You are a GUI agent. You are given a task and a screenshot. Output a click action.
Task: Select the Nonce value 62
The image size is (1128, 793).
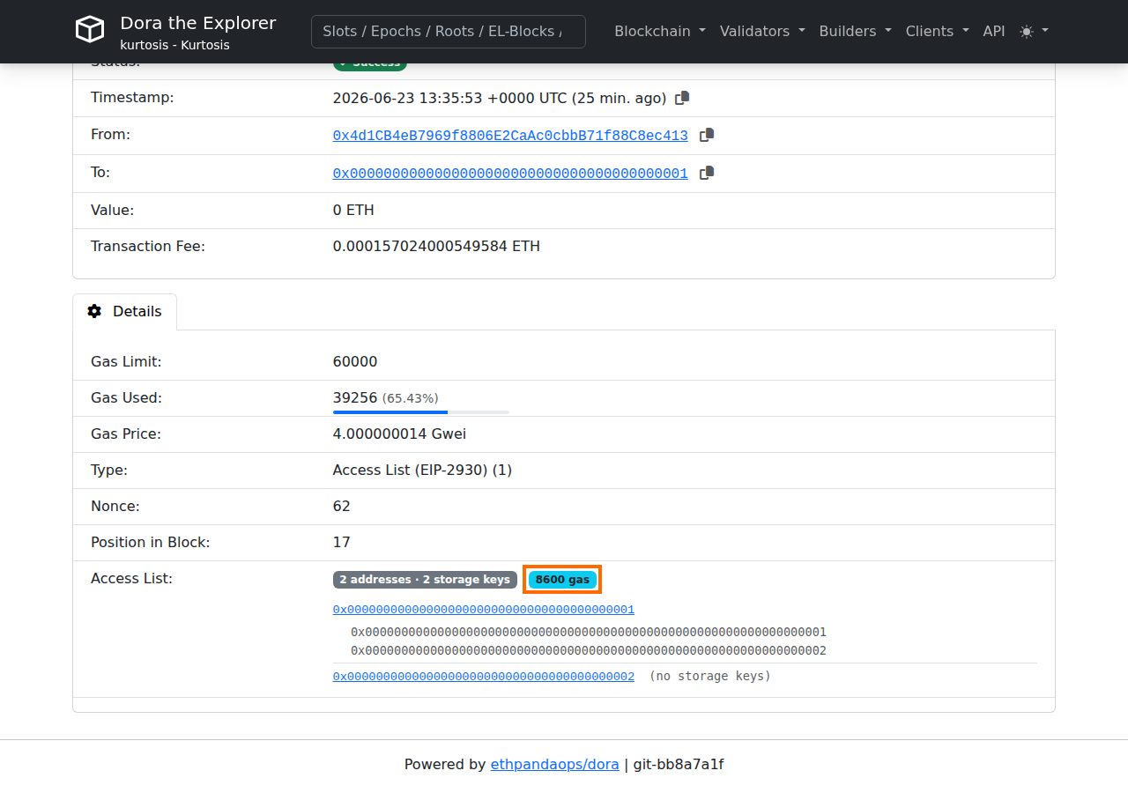coord(342,506)
